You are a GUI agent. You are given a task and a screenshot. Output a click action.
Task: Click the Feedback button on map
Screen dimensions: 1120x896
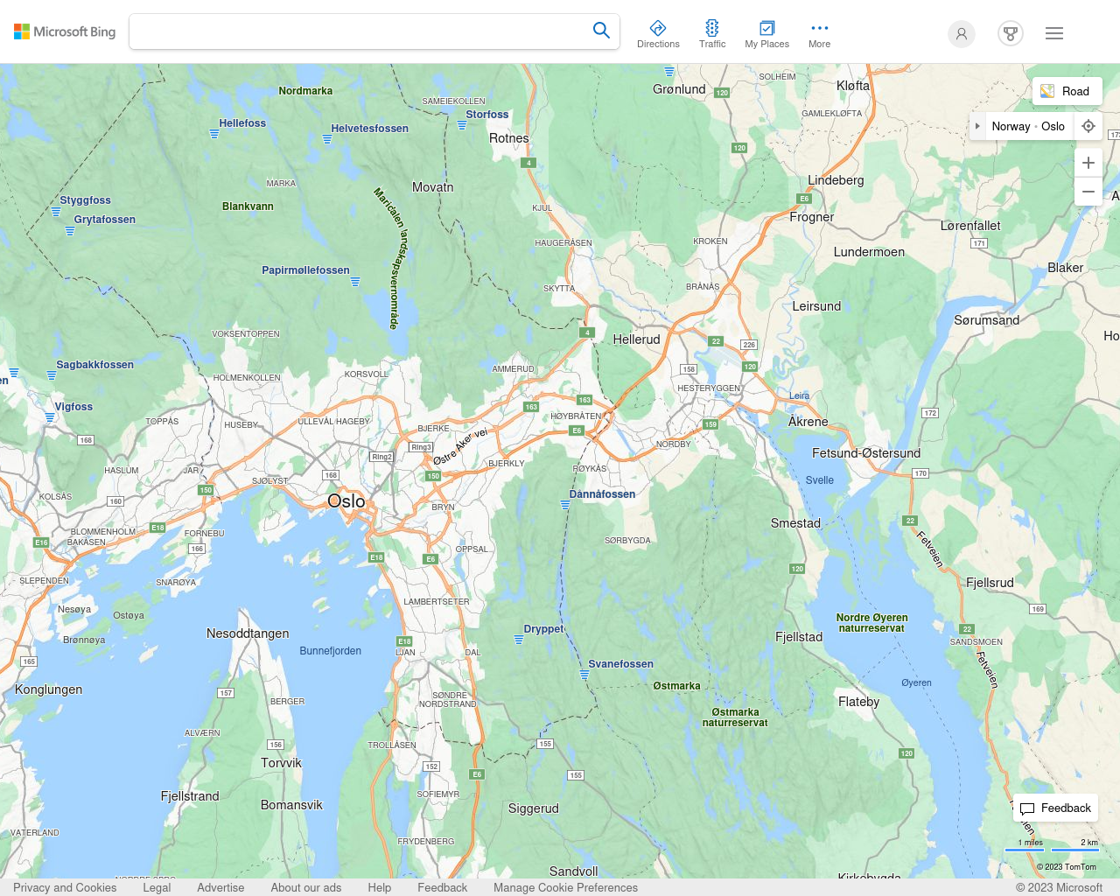[x=1055, y=808]
